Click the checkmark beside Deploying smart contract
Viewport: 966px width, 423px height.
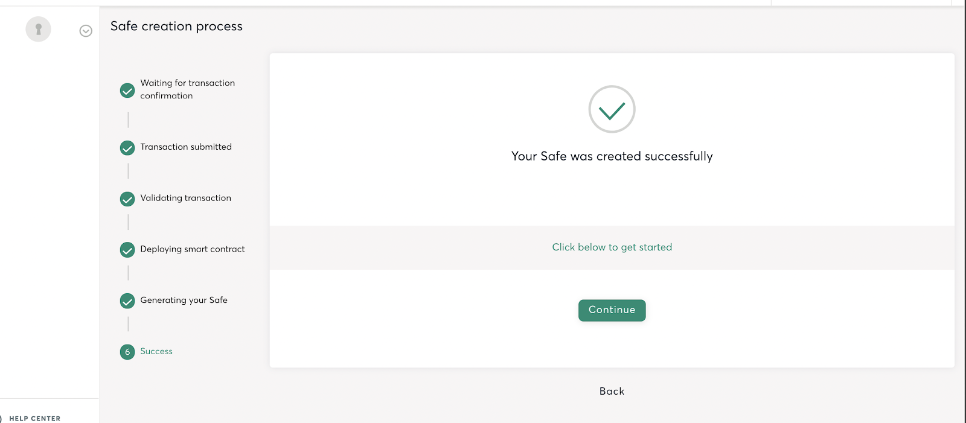coord(127,250)
